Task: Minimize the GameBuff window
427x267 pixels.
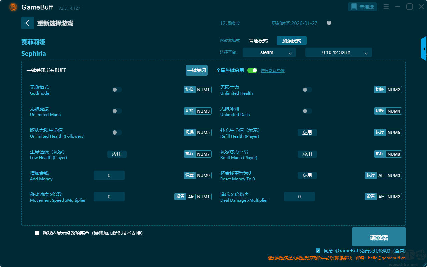Action: tap(398, 7)
